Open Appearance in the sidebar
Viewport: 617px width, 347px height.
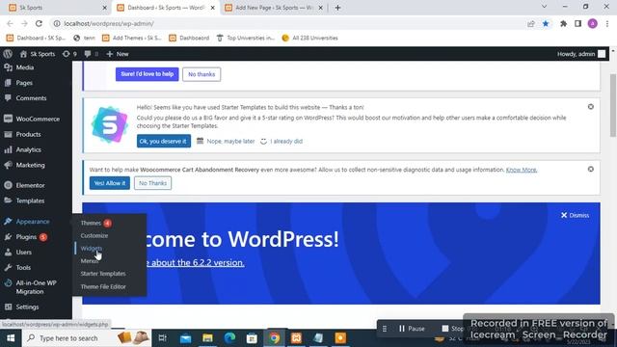click(33, 222)
